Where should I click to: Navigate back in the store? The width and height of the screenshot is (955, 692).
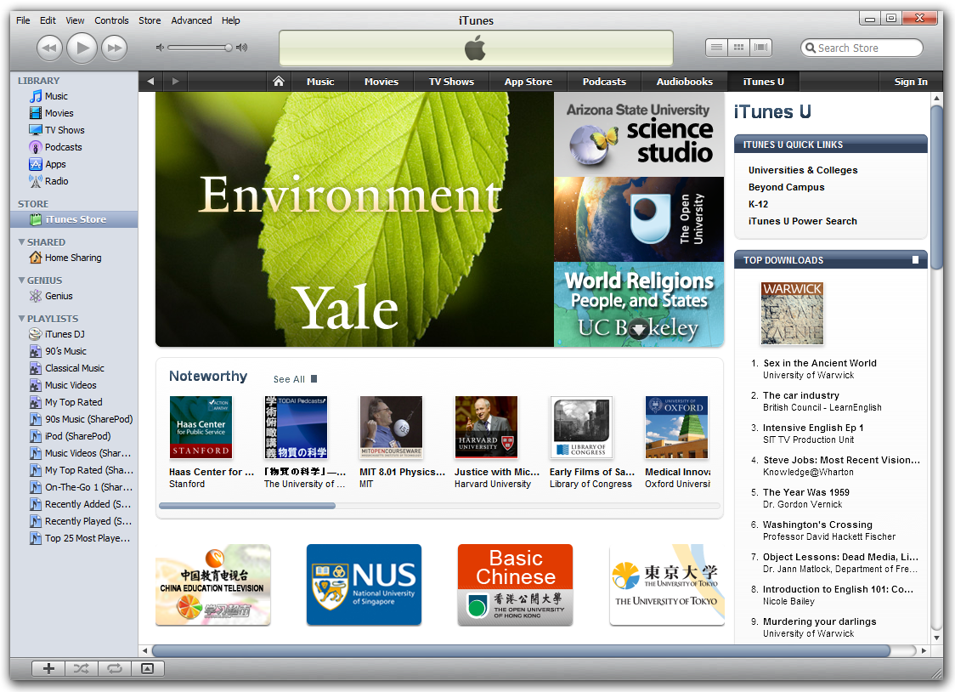click(x=150, y=81)
